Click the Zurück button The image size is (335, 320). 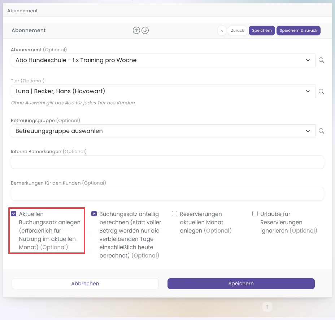(238, 31)
